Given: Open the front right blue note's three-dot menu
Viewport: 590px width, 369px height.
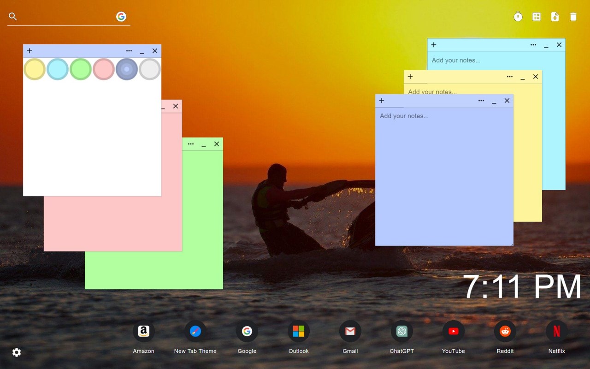Looking at the screenshot, I should tap(481, 101).
